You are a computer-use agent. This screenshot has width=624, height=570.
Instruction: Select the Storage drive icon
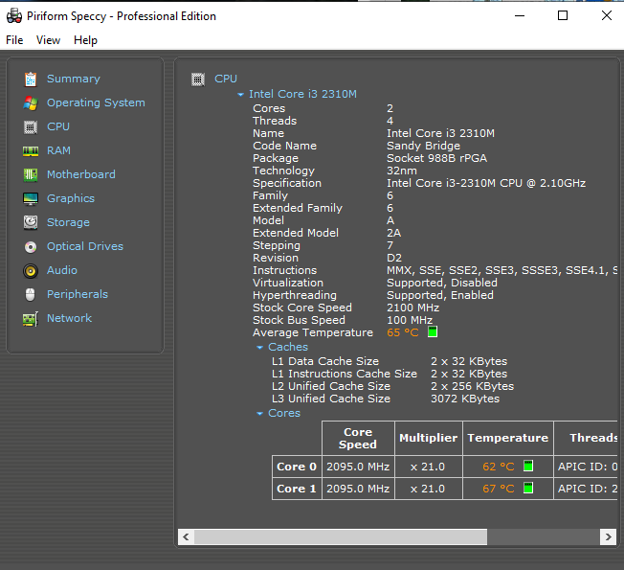point(31,222)
